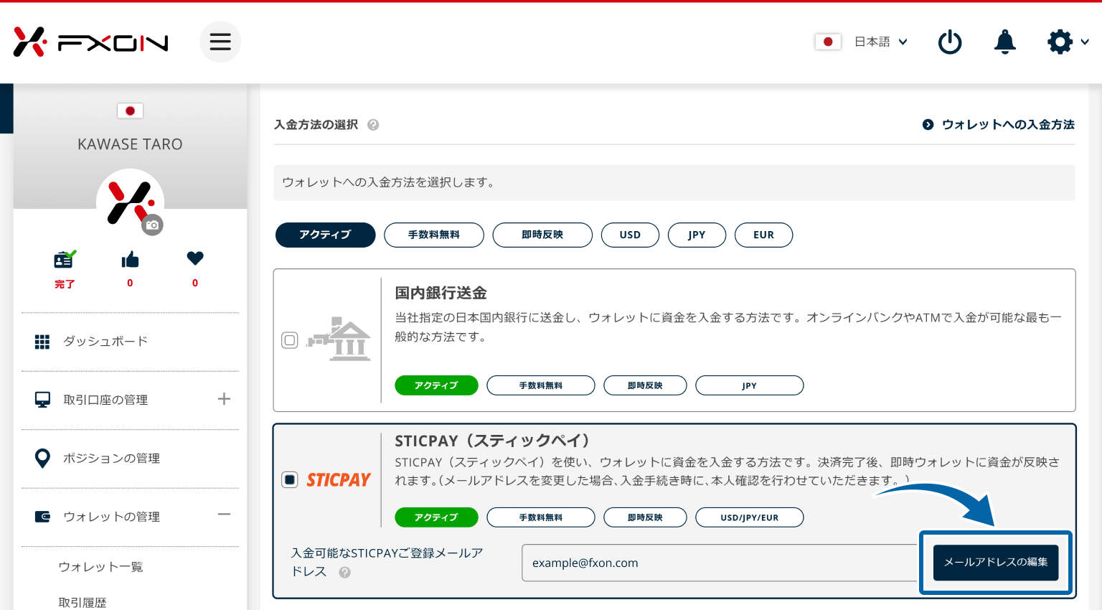Click help icon next to STICPAY email label

[x=345, y=573]
